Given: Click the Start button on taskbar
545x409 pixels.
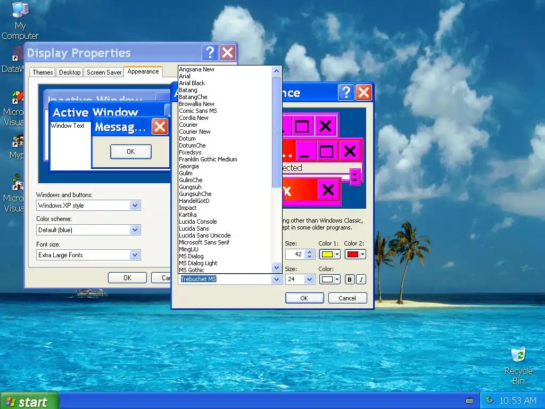Looking at the screenshot, I should [30, 402].
